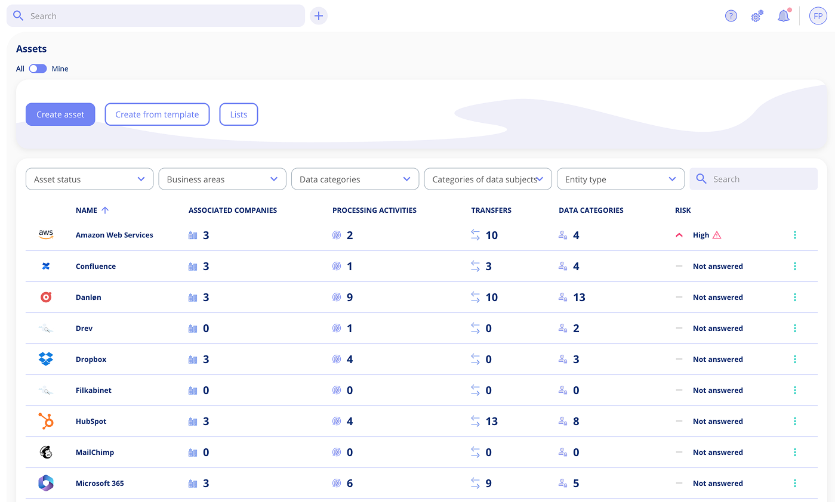835x502 pixels.
Task: Open the three-dot menu on the HubSpot row
Action: (x=795, y=421)
